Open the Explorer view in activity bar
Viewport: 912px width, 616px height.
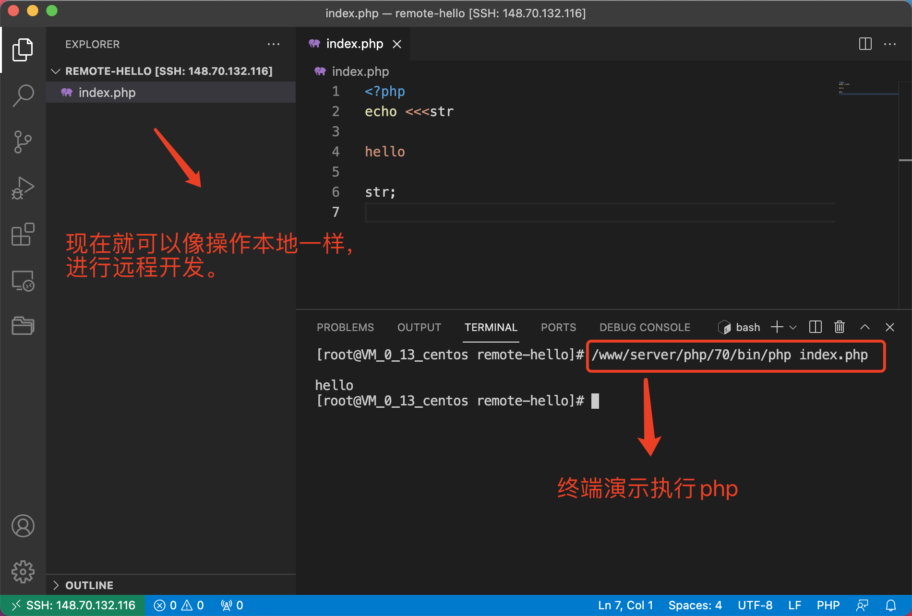[23, 50]
